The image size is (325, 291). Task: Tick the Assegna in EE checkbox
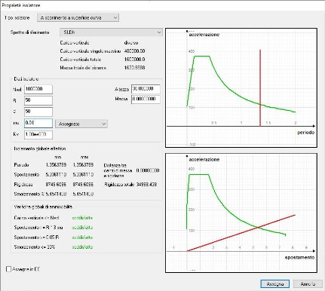[x=9, y=269]
